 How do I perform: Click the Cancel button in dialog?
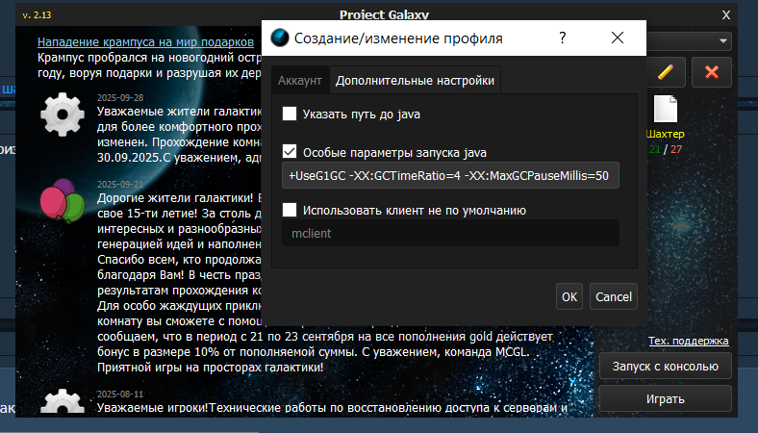(x=613, y=296)
